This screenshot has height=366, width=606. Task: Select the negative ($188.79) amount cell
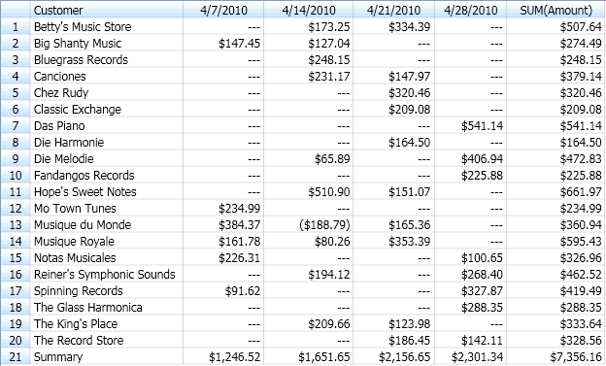tap(309, 224)
